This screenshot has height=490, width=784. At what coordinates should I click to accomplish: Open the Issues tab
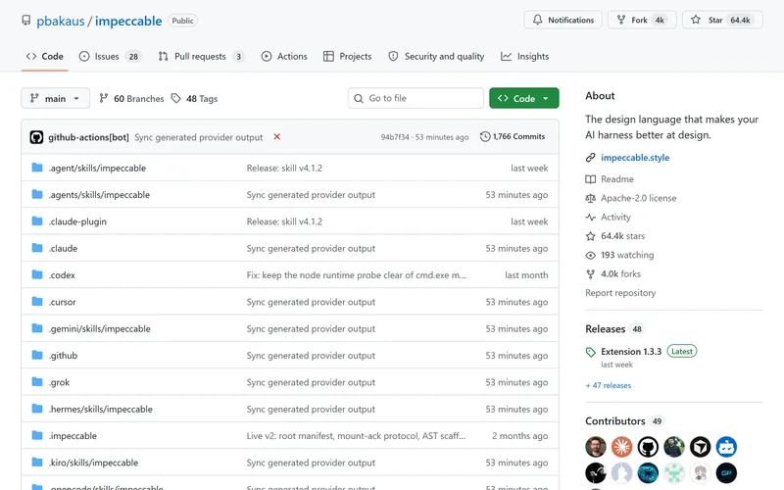tap(110, 57)
